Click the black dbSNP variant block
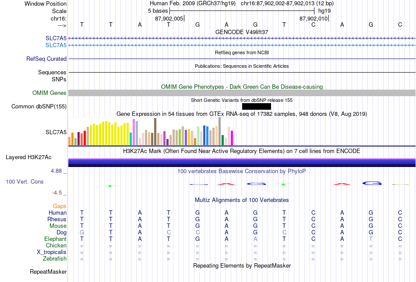Image resolution: width=416 pixels, height=282 pixels. click(257, 106)
